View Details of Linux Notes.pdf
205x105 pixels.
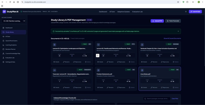pyautogui.click(x=144, y=88)
